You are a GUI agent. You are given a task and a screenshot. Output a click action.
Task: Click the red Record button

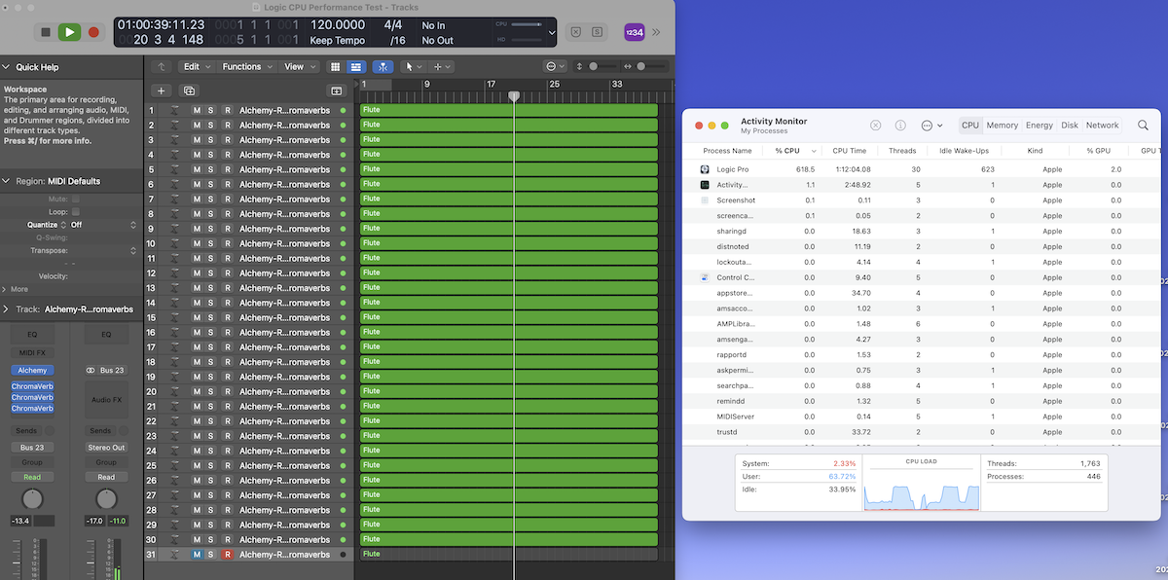coord(93,32)
